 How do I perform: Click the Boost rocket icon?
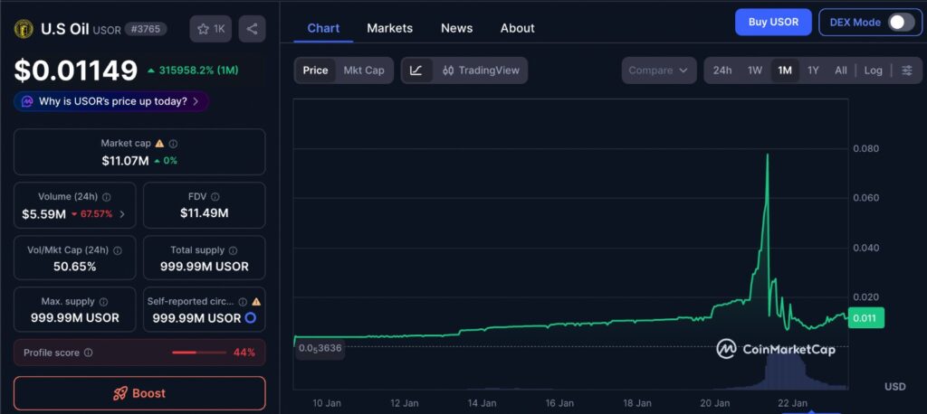pyautogui.click(x=120, y=393)
